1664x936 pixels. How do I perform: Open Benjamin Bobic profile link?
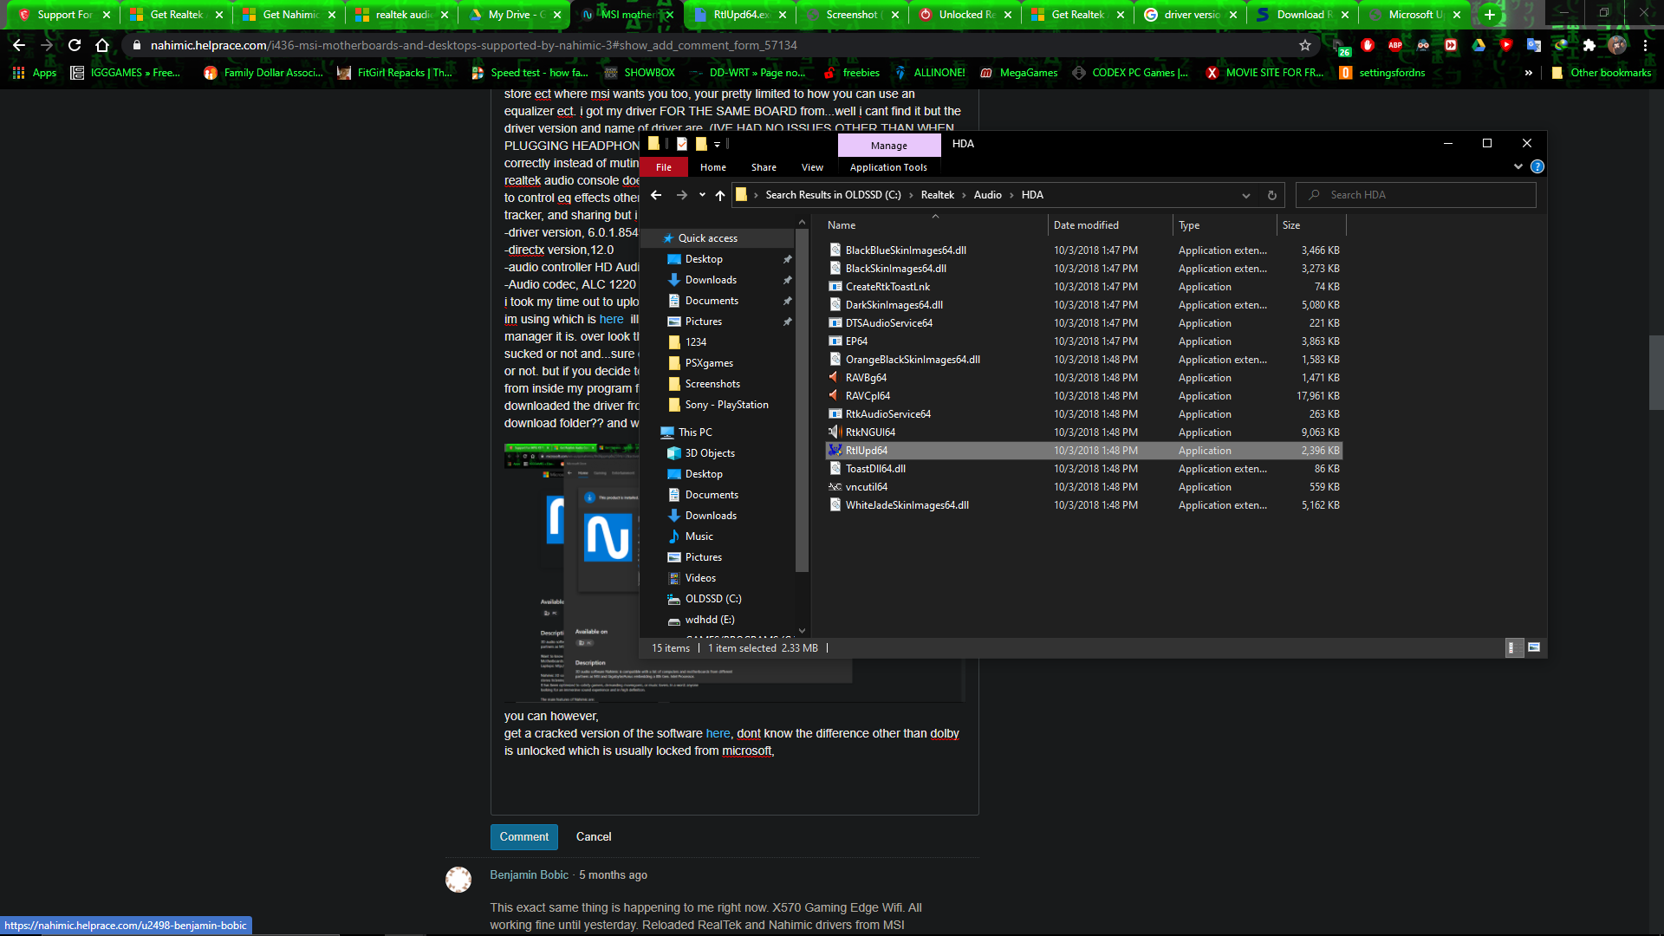[x=529, y=874]
